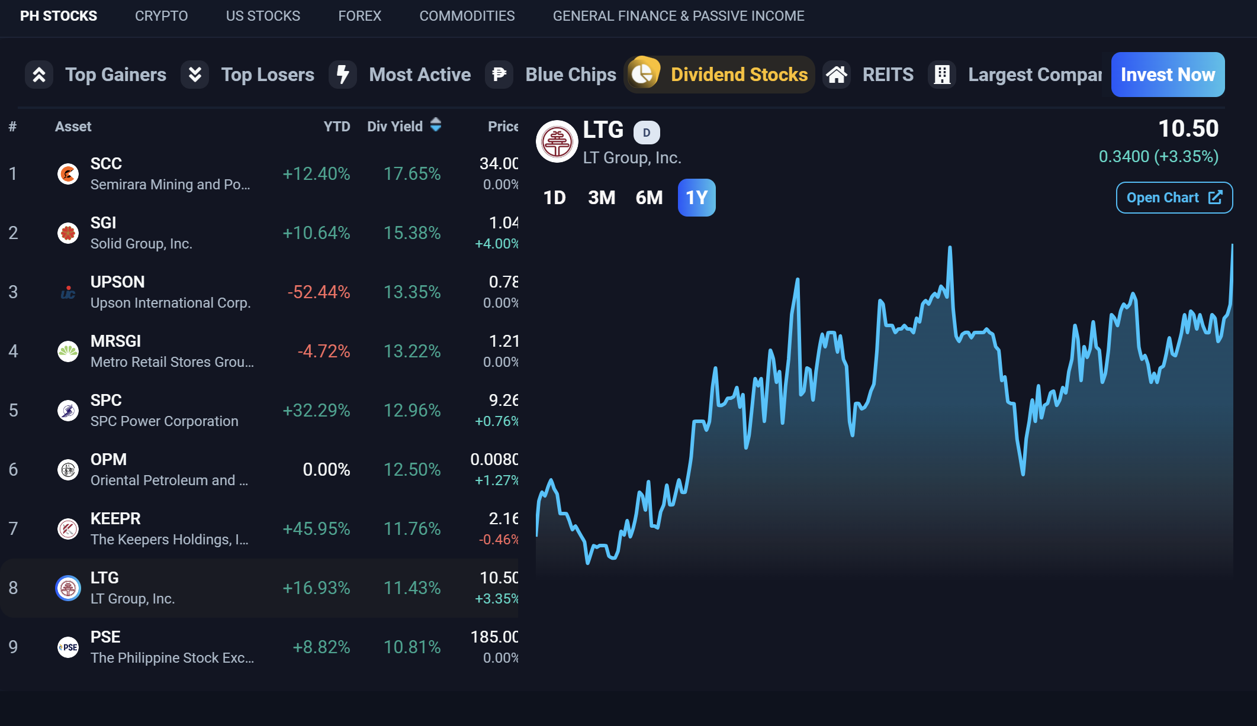Sort table by Asset column header
Image resolution: width=1257 pixels, height=726 pixels.
[x=73, y=127]
